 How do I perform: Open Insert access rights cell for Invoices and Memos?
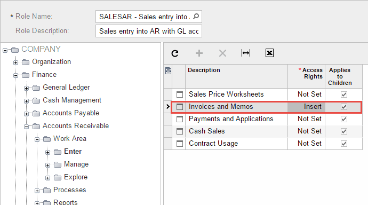pyautogui.click(x=306, y=107)
